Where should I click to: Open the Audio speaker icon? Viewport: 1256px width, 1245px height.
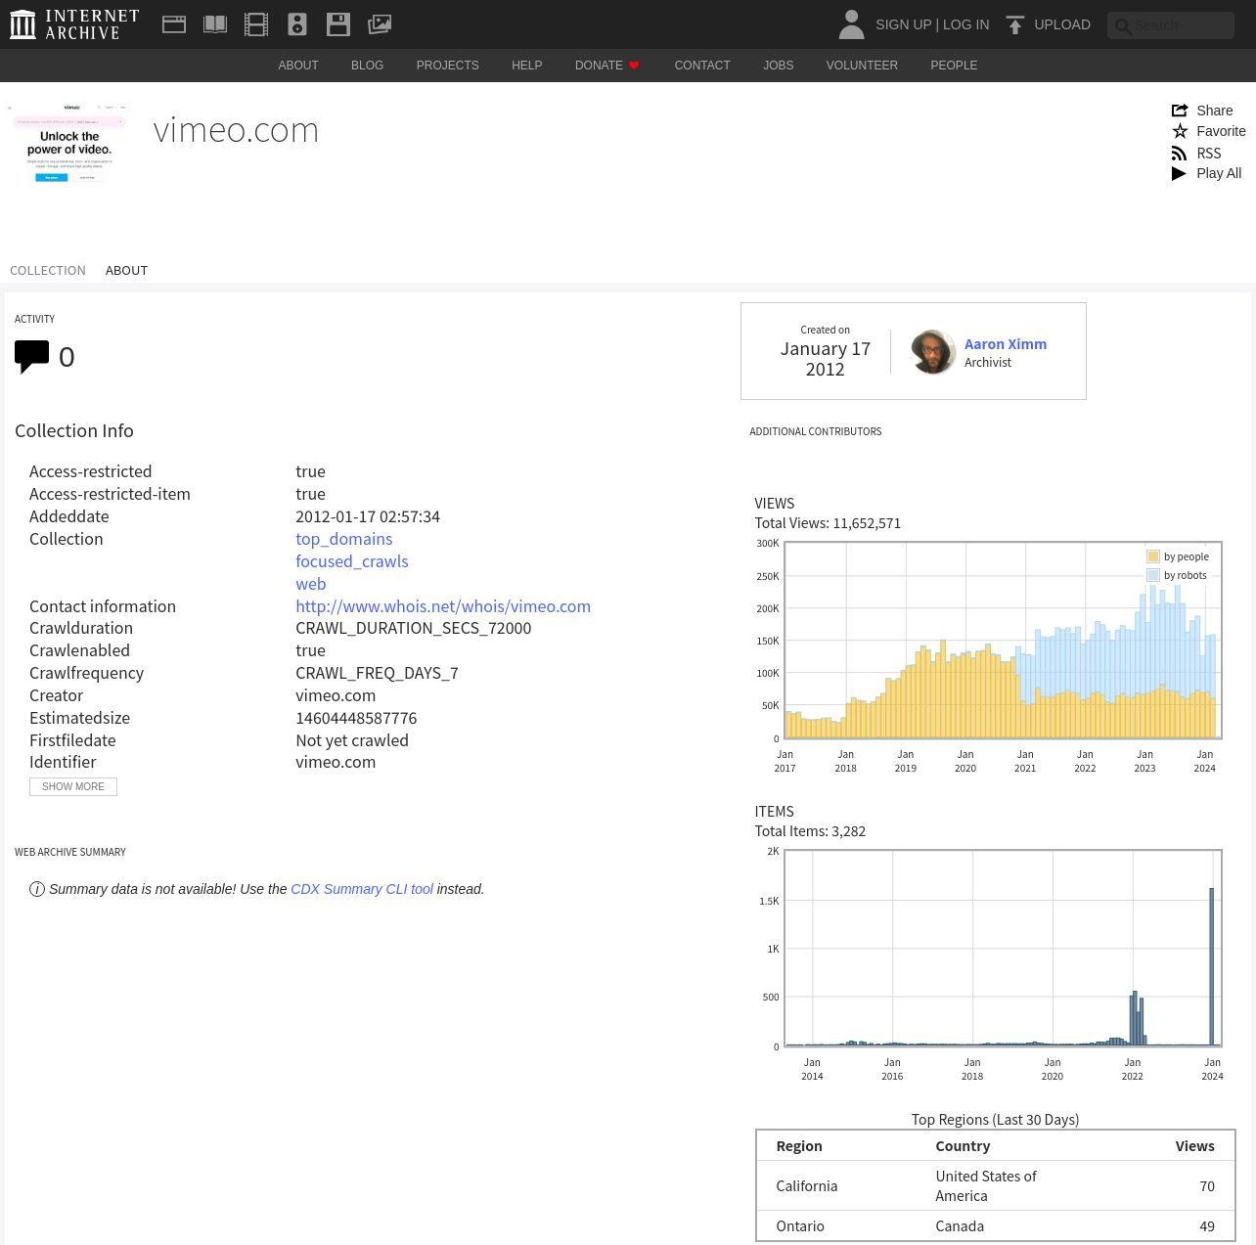click(x=297, y=24)
